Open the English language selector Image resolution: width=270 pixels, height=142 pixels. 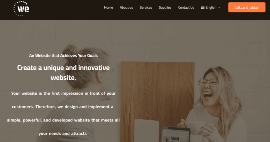[211, 8]
